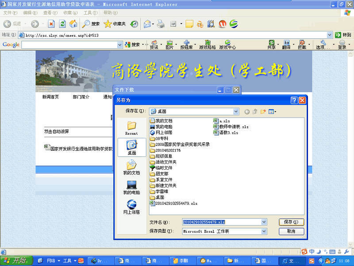Open the 保存类型 file type dropdown
This screenshot has height=266, width=354.
click(x=264, y=231)
